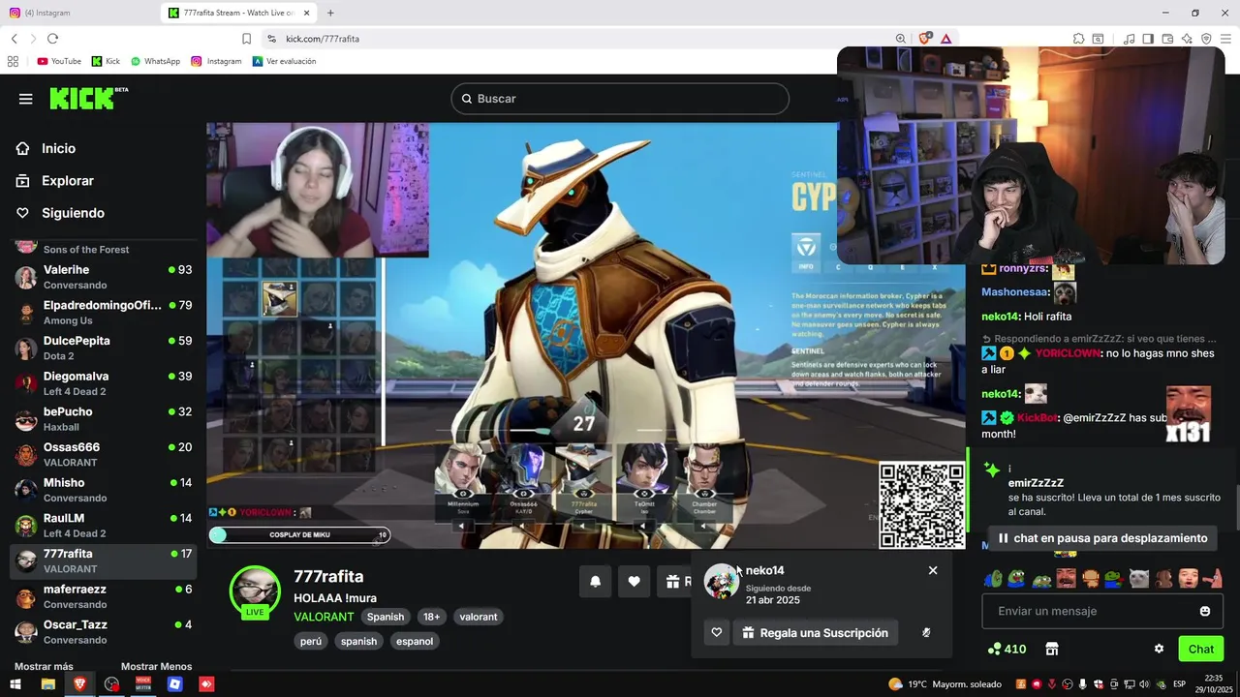Click the monkey emote in quick bar
The image size is (1240, 697).
click(1163, 579)
